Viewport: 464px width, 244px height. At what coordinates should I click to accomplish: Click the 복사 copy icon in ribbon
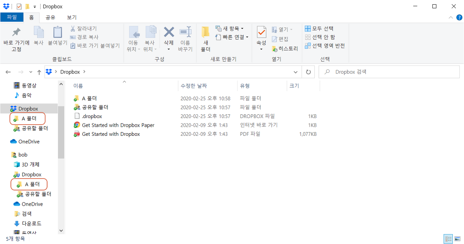pos(38,32)
